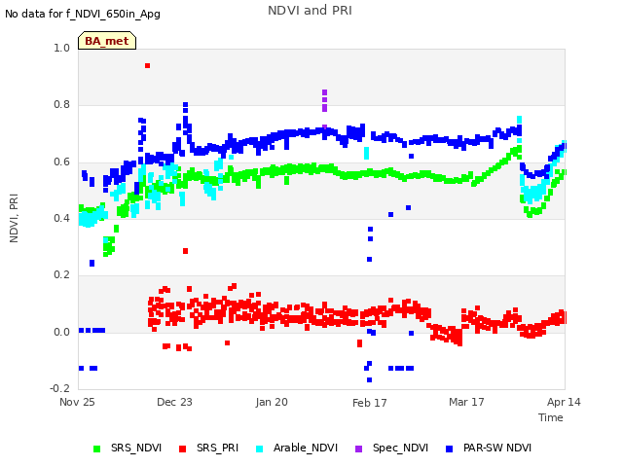This screenshot has width=623, height=467.
Task: Click the 0.0 y-axis tick label
Action: [61, 332]
